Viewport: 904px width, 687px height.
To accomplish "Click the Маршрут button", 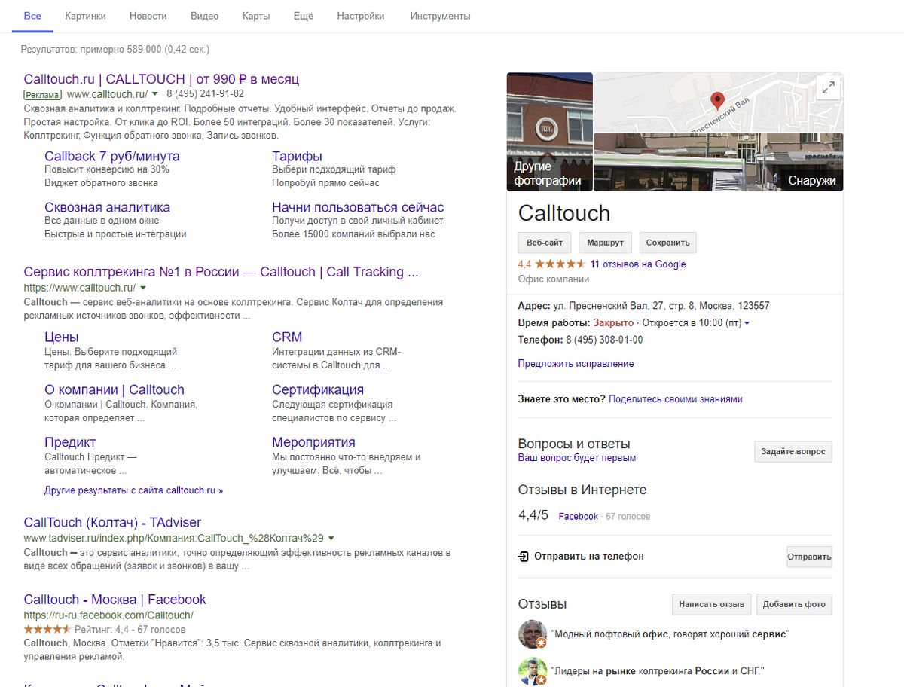I will pyautogui.click(x=606, y=243).
